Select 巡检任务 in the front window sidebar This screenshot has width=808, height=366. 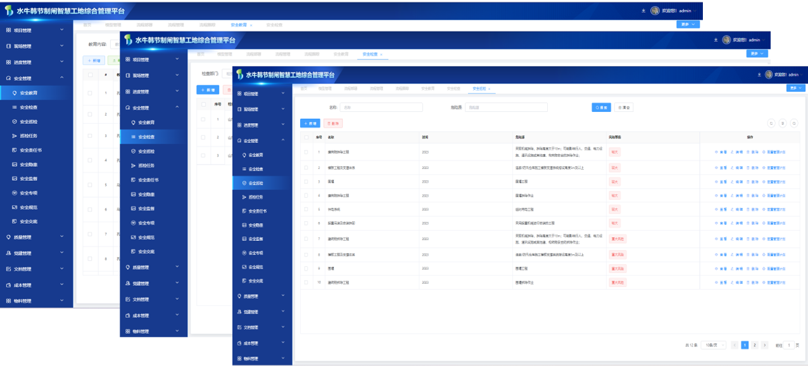coord(258,197)
